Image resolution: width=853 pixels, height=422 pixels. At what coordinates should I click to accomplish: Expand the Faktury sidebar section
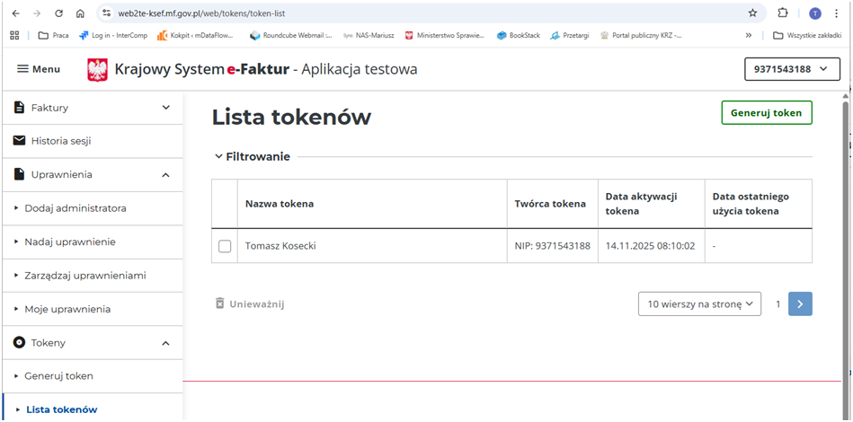165,108
